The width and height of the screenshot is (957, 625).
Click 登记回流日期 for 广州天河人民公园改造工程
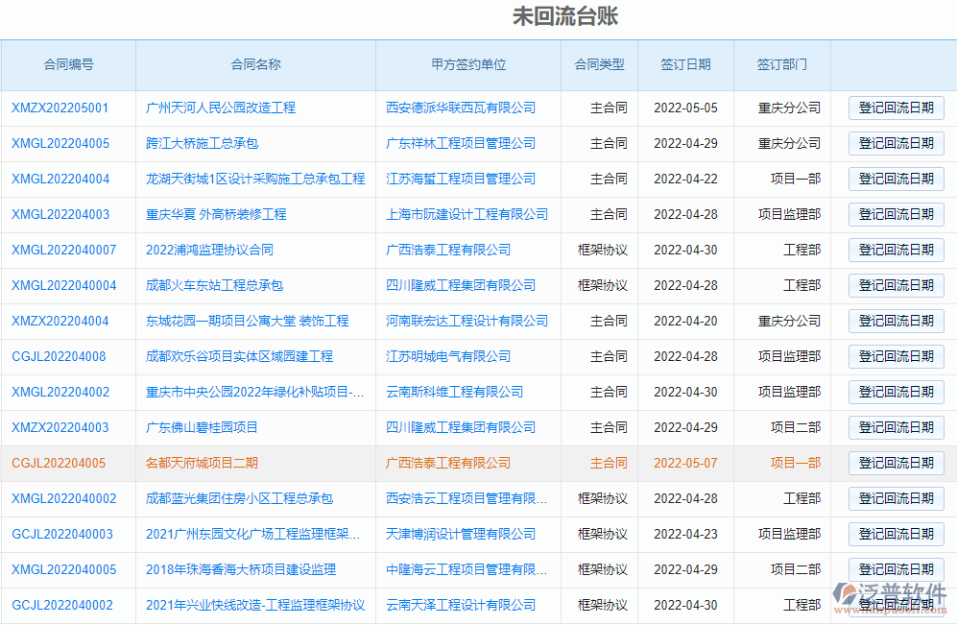[896, 108]
